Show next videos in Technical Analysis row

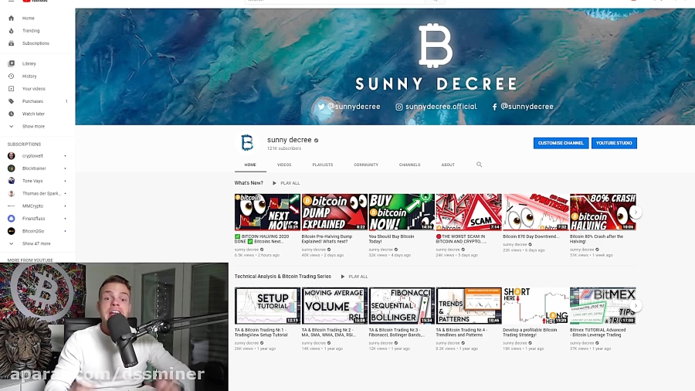636,305
